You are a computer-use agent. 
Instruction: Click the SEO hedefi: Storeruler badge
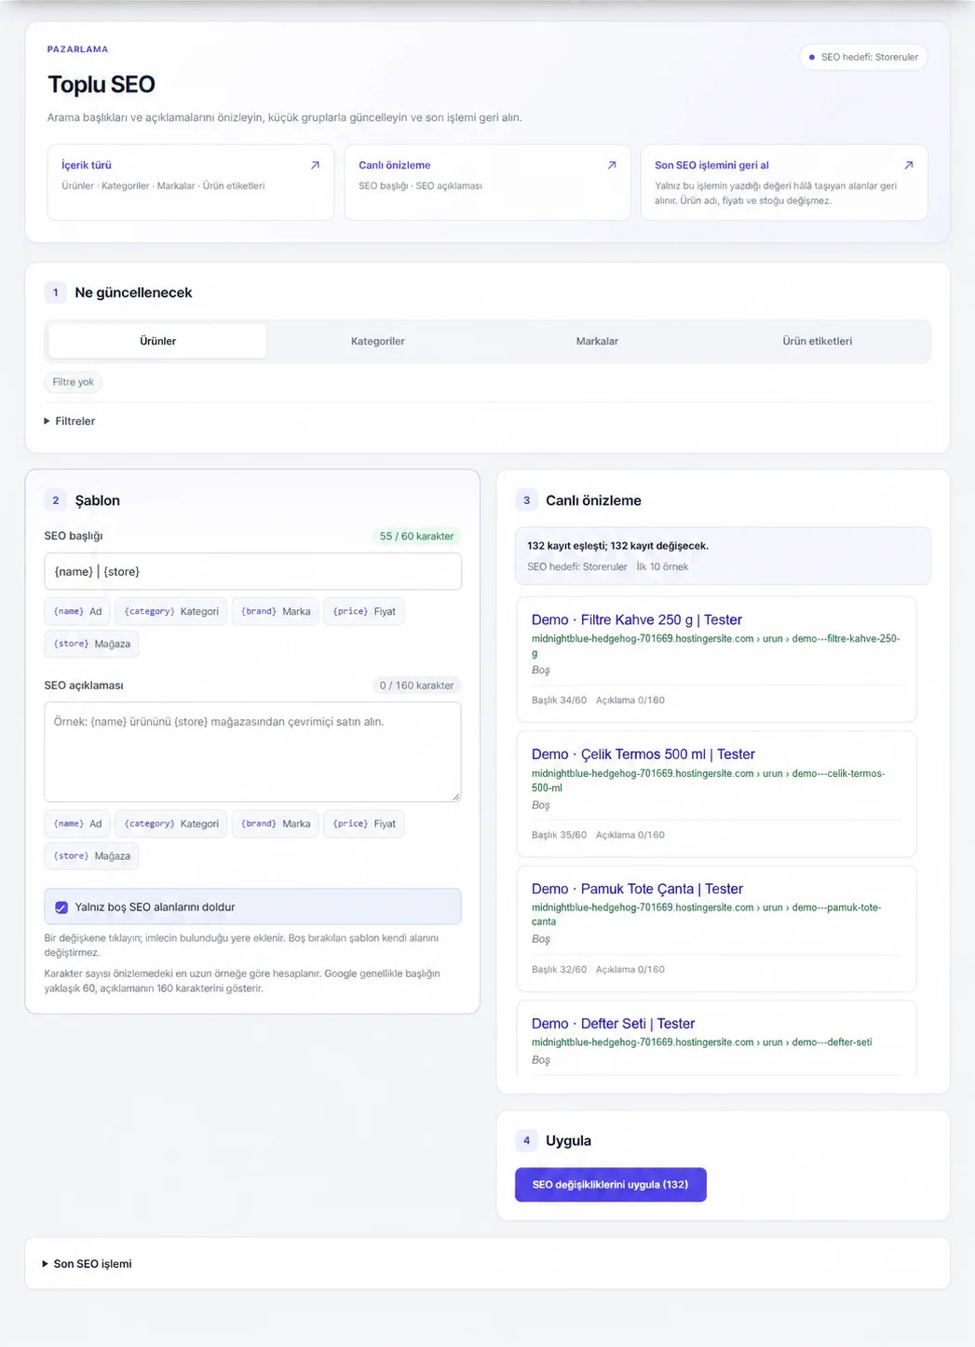click(x=863, y=57)
